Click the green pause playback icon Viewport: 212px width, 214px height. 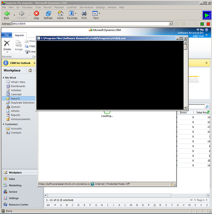[202, 24]
